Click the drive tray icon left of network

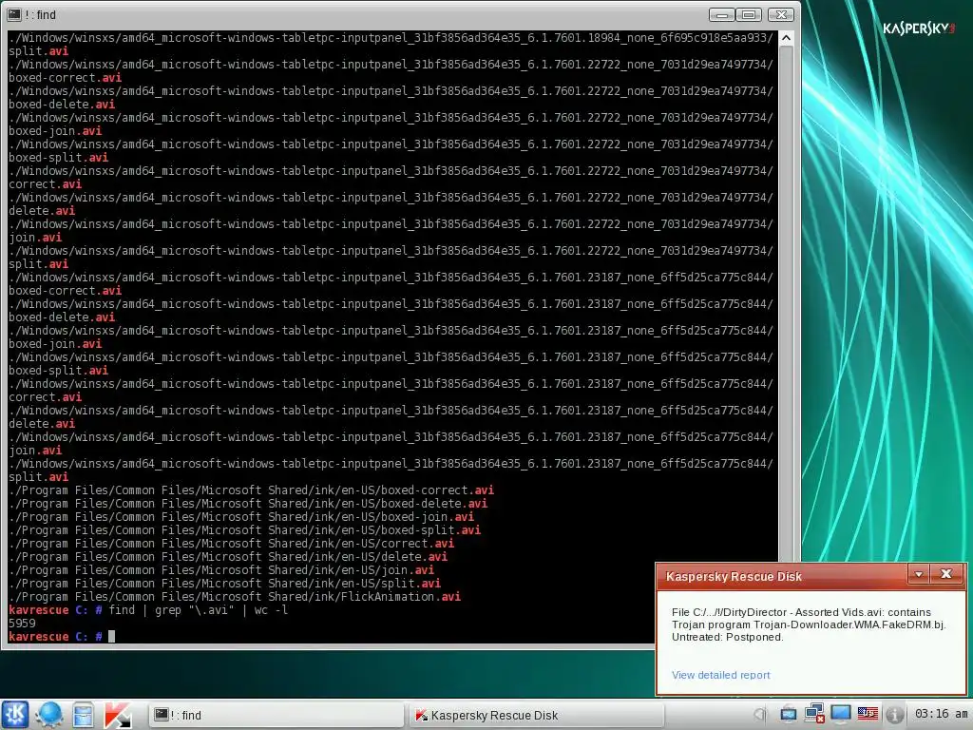click(x=788, y=715)
